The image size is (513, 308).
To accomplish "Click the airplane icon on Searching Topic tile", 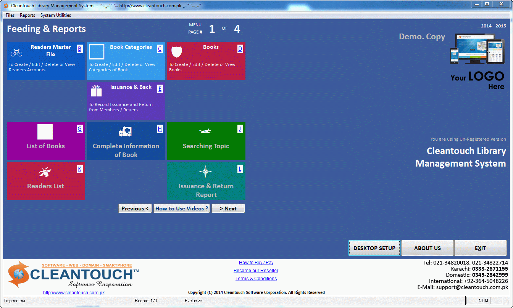I will coord(205,131).
